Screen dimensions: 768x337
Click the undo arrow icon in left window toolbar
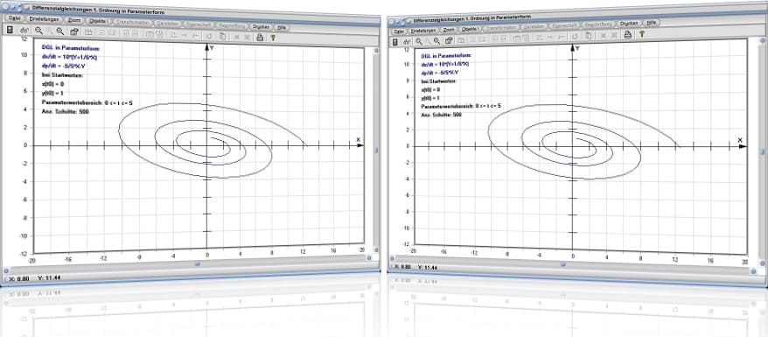[x=210, y=36]
